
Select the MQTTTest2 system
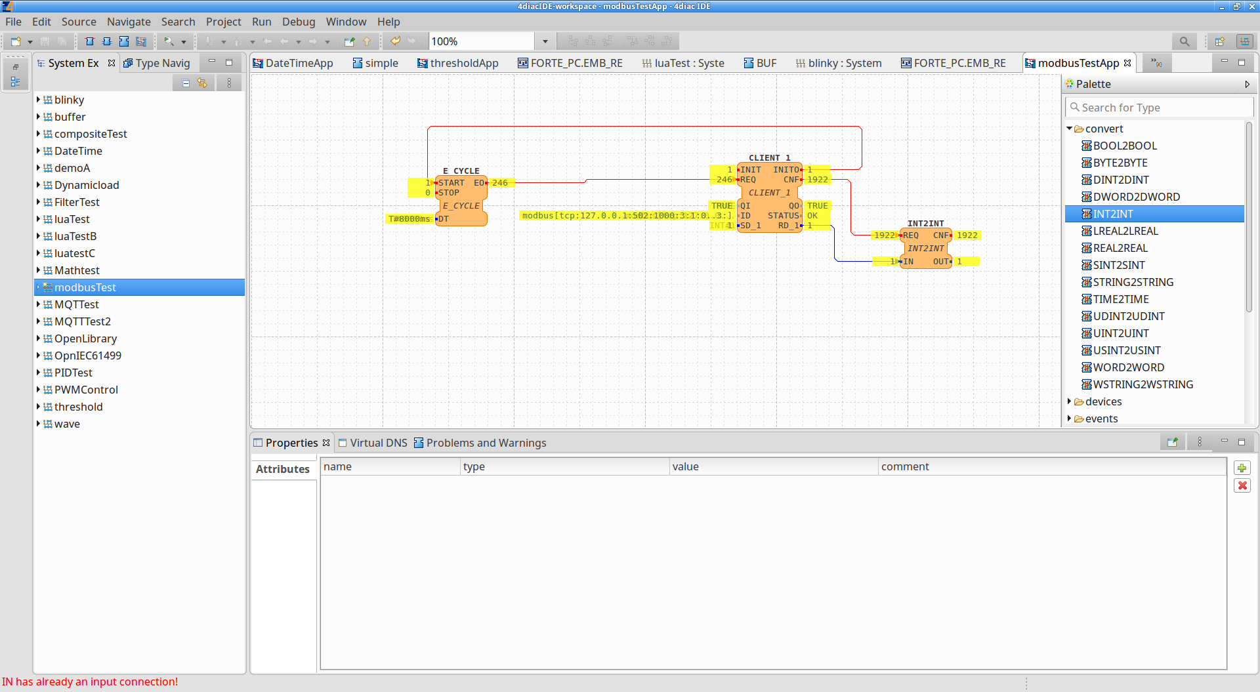pyautogui.click(x=82, y=321)
